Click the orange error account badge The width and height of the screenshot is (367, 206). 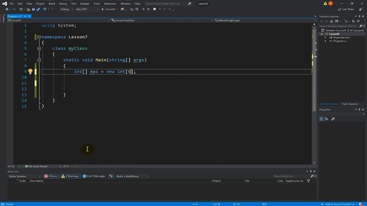point(330,3)
